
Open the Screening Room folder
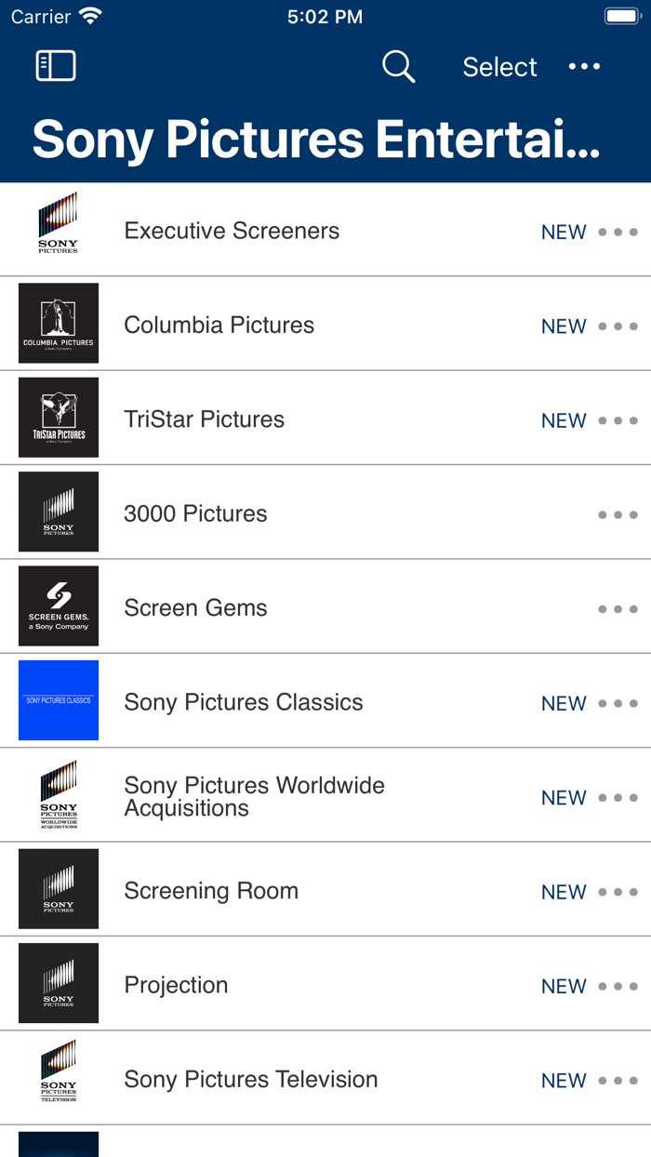coord(58,888)
